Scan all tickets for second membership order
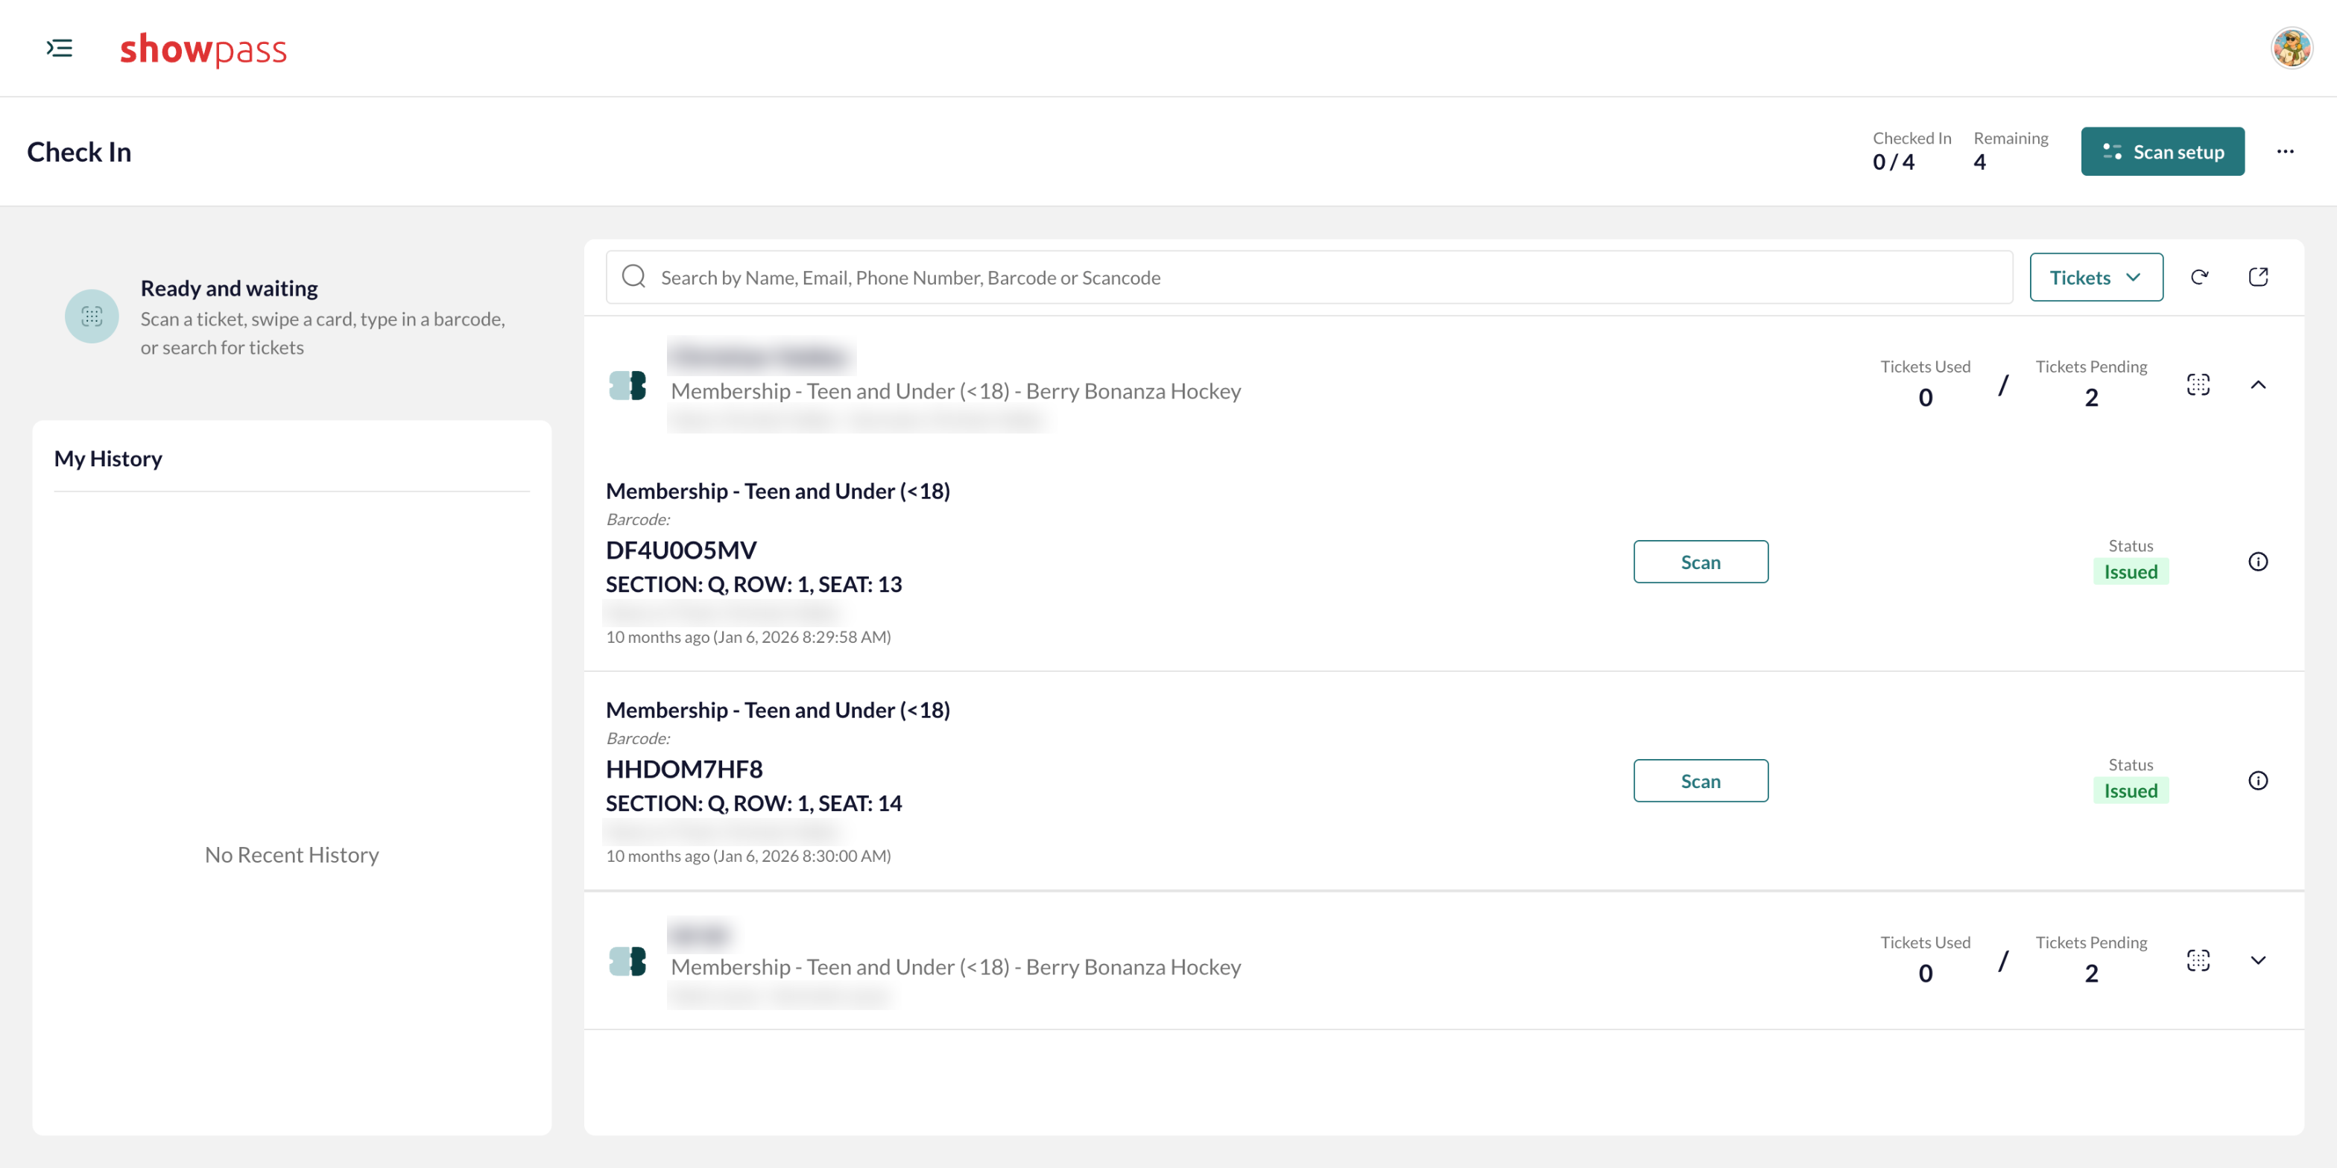2337x1168 pixels. (x=2198, y=960)
